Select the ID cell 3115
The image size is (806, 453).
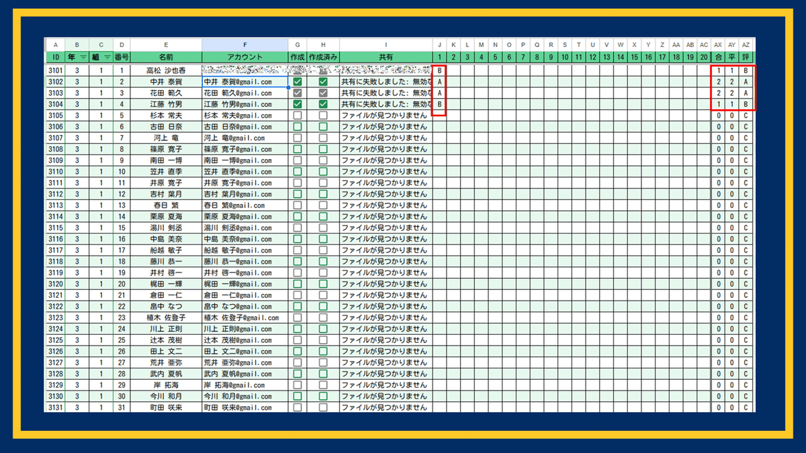coord(56,228)
